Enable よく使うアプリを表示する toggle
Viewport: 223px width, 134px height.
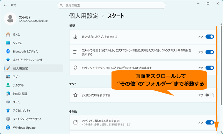click(x=210, y=95)
